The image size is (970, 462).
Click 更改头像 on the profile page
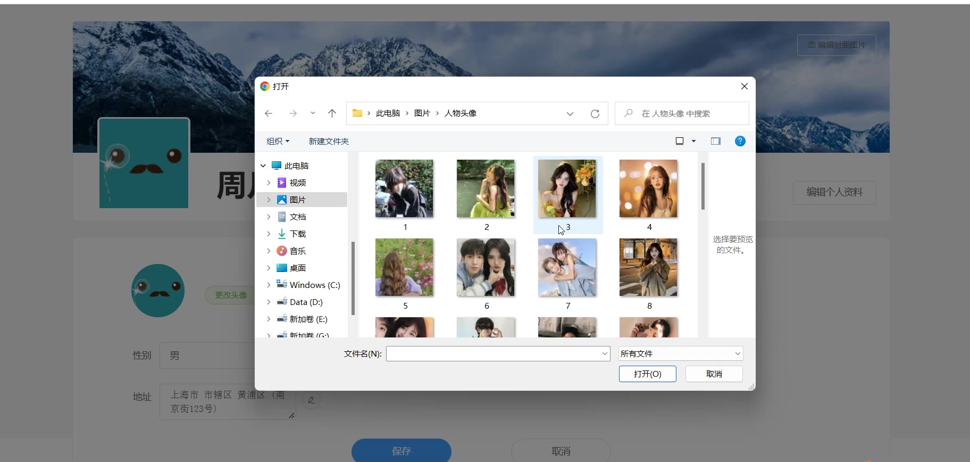[231, 295]
